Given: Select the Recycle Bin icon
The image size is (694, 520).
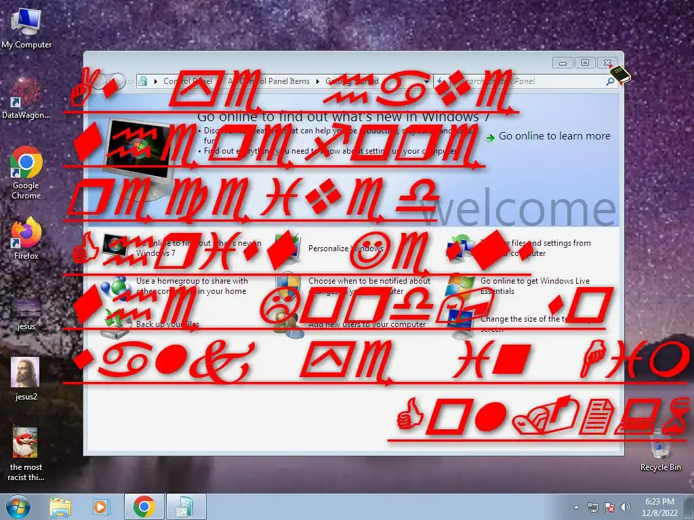Looking at the screenshot, I should click(660, 450).
